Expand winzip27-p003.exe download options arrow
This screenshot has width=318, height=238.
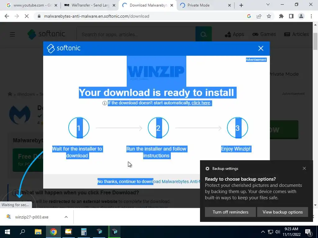point(66,217)
